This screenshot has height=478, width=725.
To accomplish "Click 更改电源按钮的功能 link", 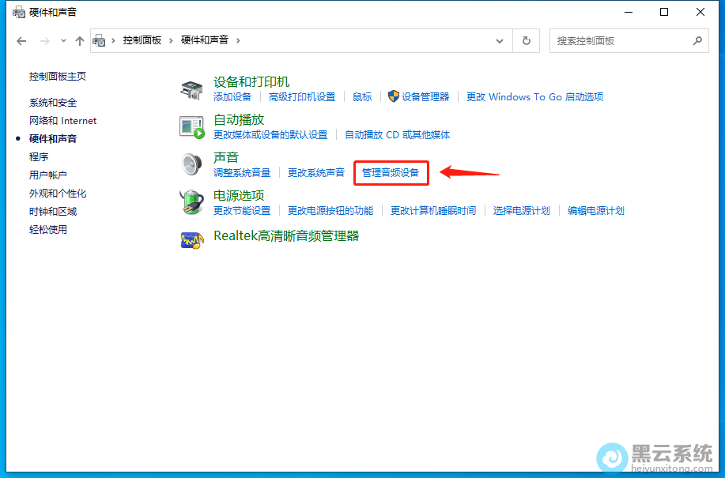I will click(x=332, y=211).
